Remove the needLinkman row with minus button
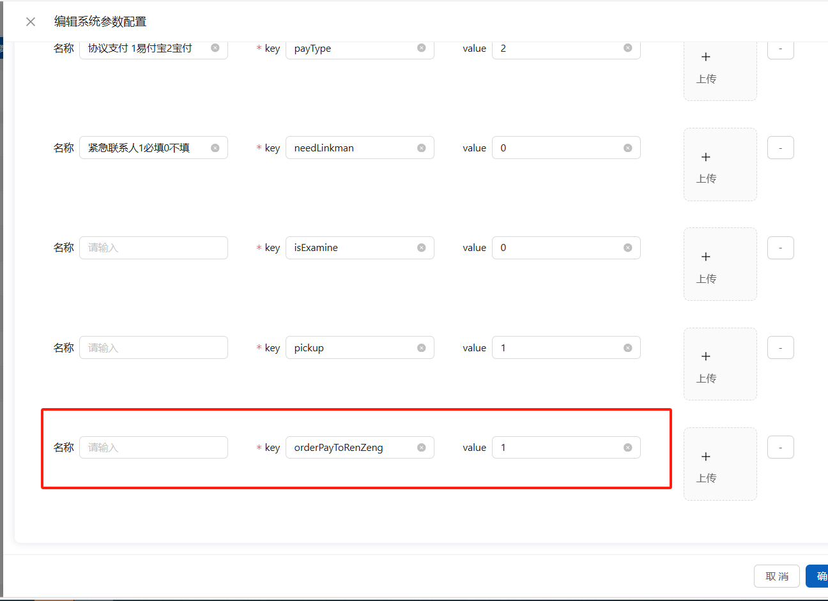Image resolution: width=828 pixels, height=601 pixels. click(781, 148)
